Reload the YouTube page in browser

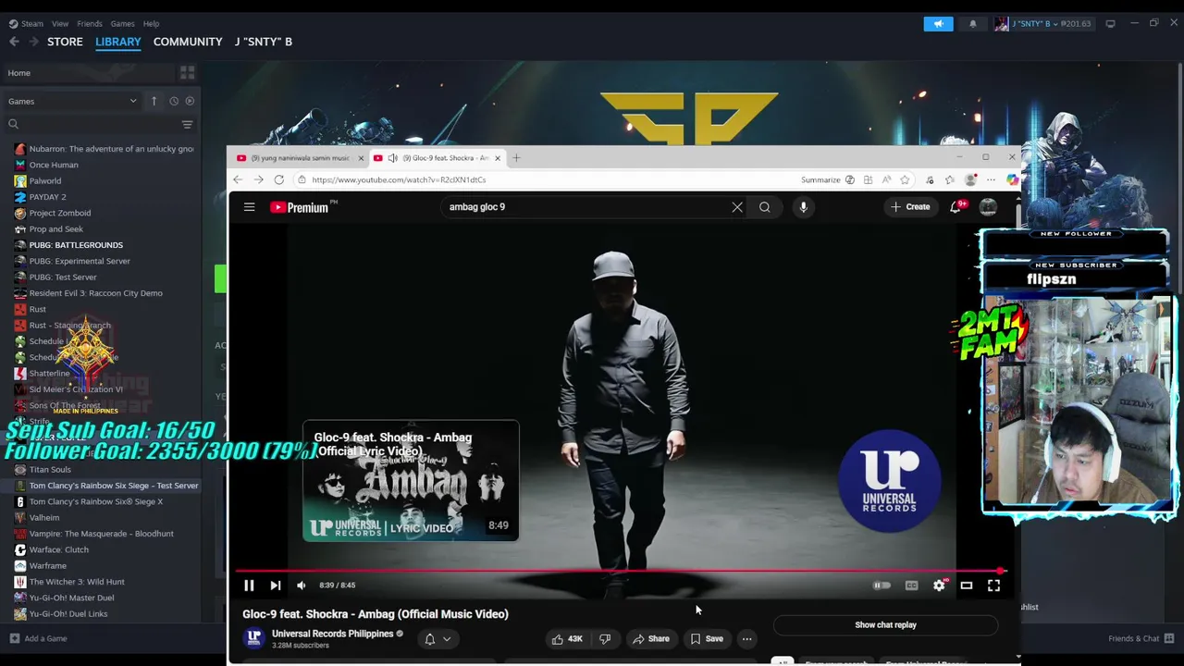click(279, 180)
